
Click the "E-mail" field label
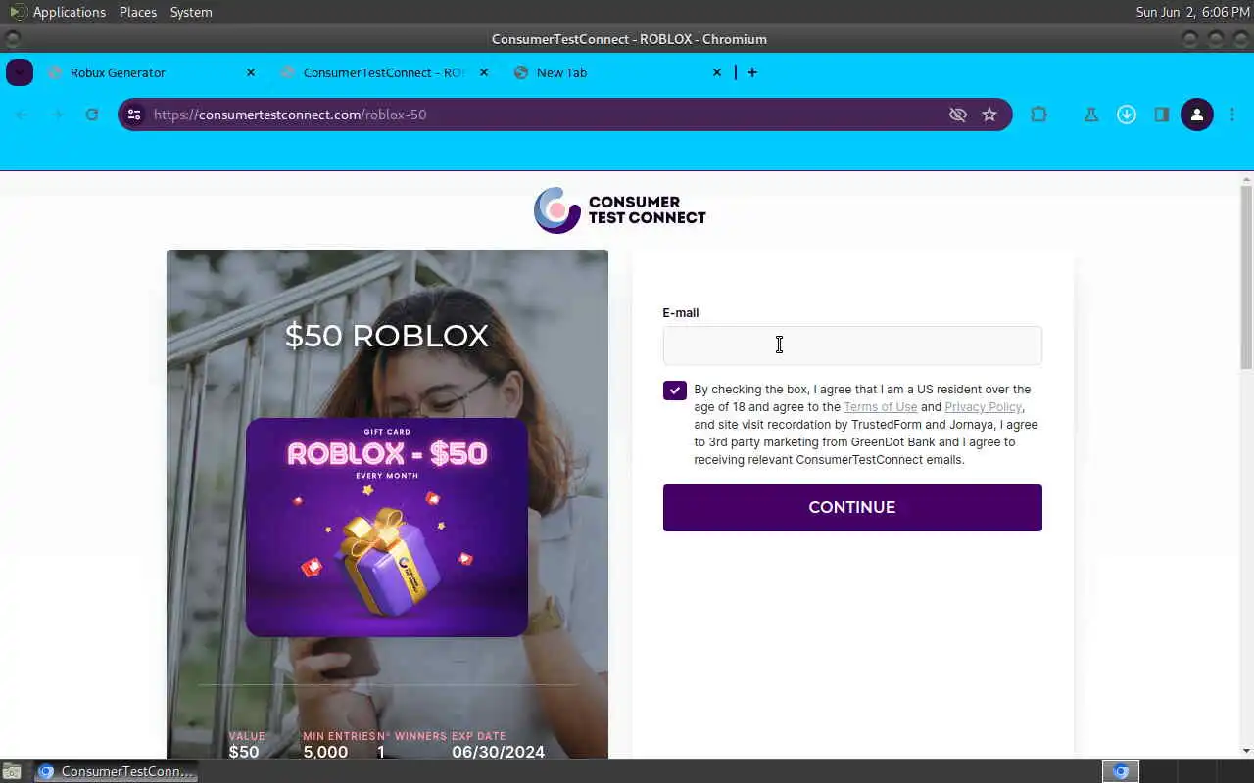point(681,313)
